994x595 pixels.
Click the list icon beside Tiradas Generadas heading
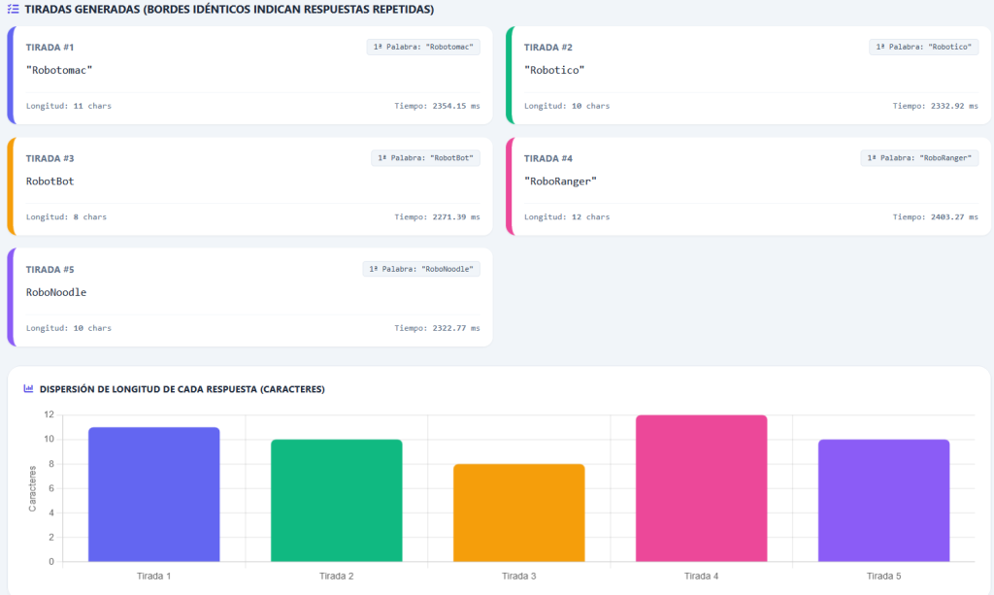[13, 10]
